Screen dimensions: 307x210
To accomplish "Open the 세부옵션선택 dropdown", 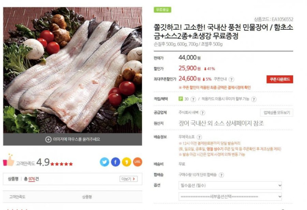I will pyautogui.click(x=230, y=196).
